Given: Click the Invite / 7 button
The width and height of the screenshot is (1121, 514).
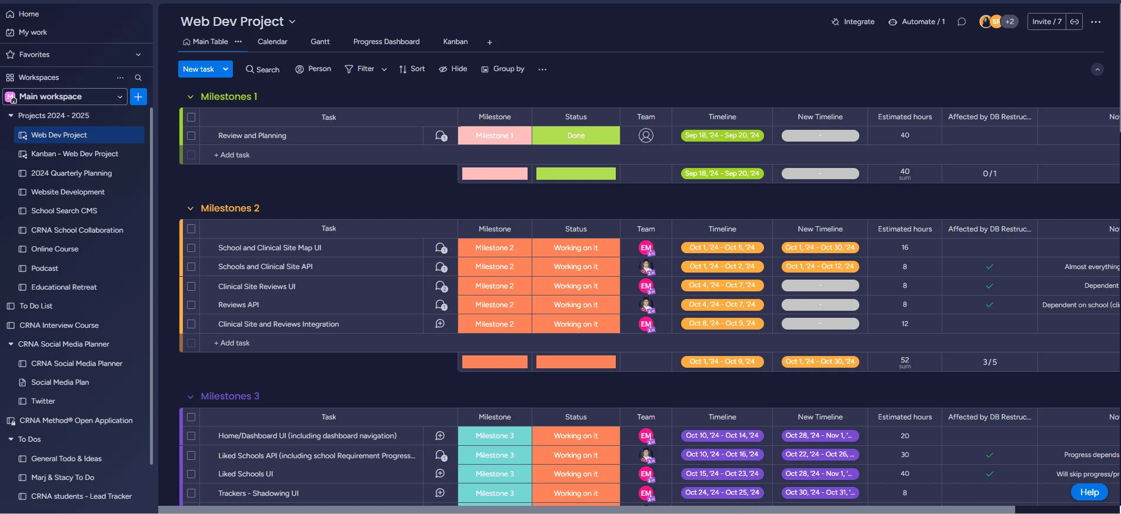Looking at the screenshot, I should pyautogui.click(x=1046, y=22).
